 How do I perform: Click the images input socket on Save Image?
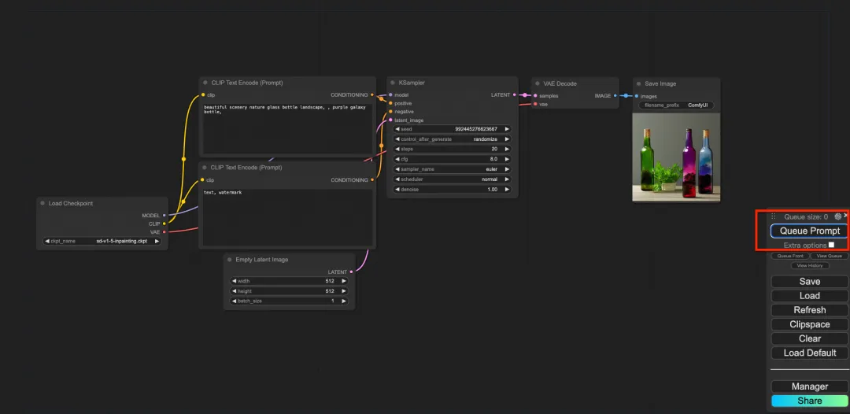click(637, 96)
